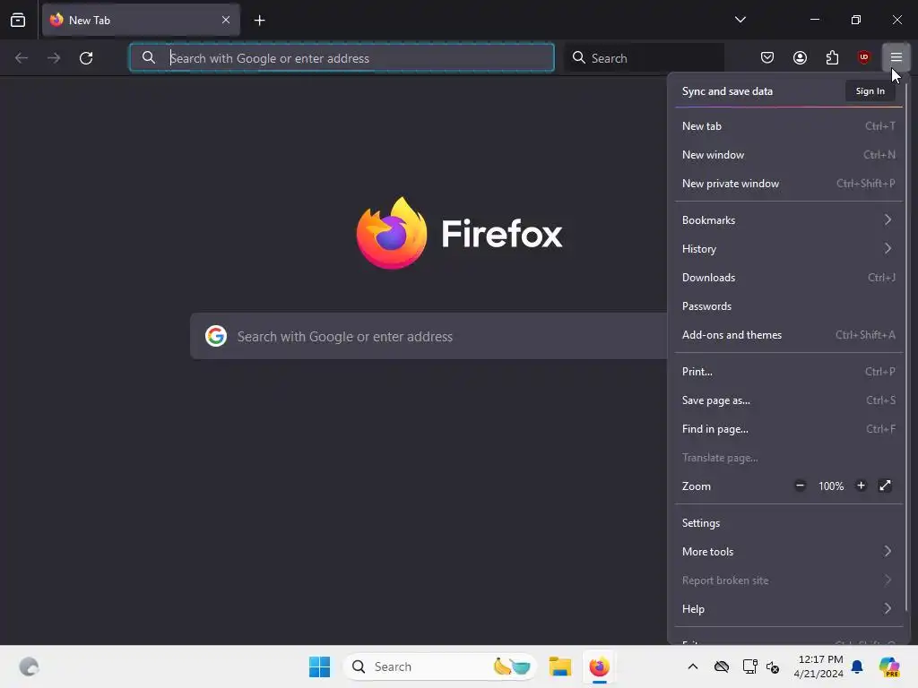Screen dimensions: 918x688
Task: Go forward one page
Action: (x=54, y=58)
